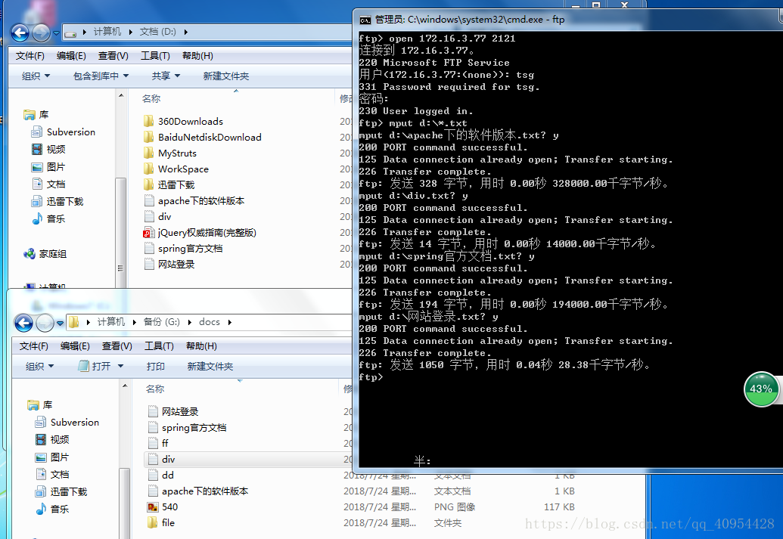Open 音乐 library in upper navigation pane
Image resolution: width=783 pixels, height=539 pixels.
(x=48, y=218)
